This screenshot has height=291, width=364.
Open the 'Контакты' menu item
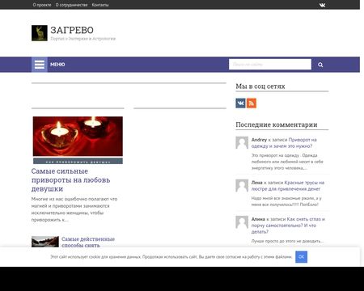click(100, 5)
